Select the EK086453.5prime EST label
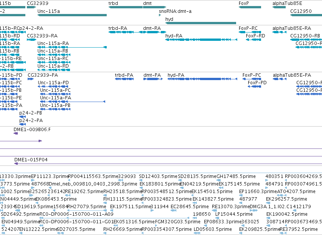The width and height of the screenshot is (322, 235). pyautogui.click(x=56, y=199)
